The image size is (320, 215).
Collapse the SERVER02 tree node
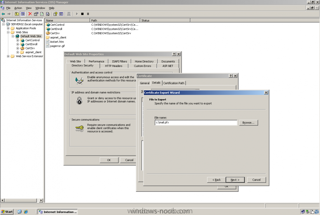click(3, 24)
